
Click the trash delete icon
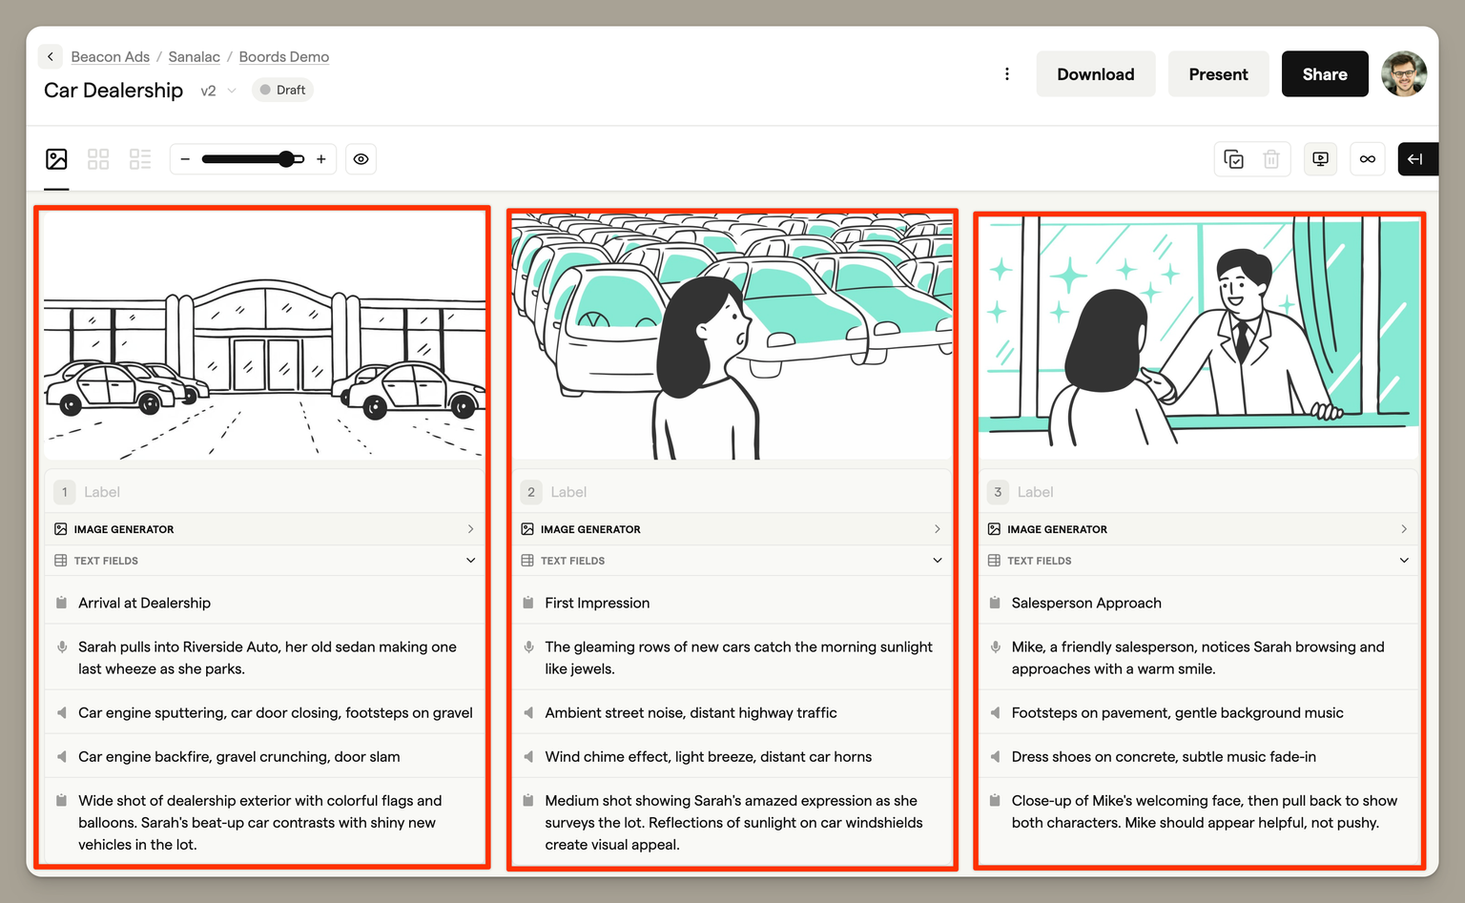click(1271, 159)
